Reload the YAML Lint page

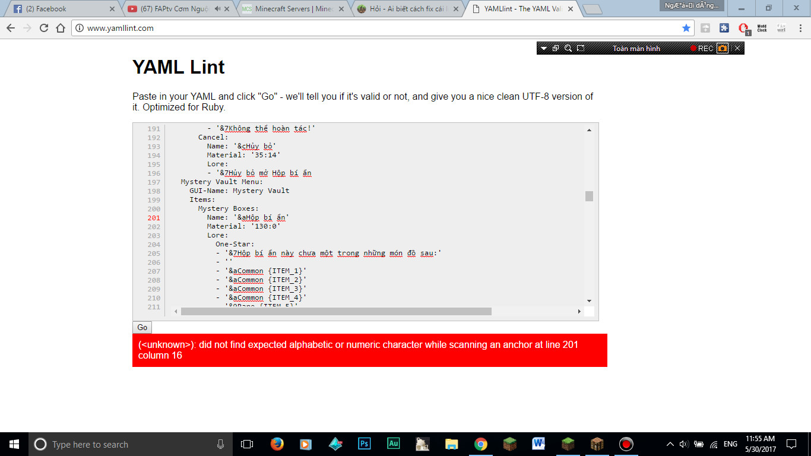44,28
